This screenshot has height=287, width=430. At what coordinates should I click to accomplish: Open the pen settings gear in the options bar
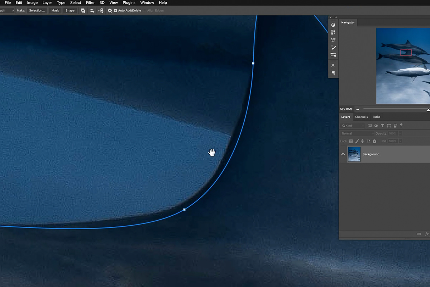(x=110, y=10)
